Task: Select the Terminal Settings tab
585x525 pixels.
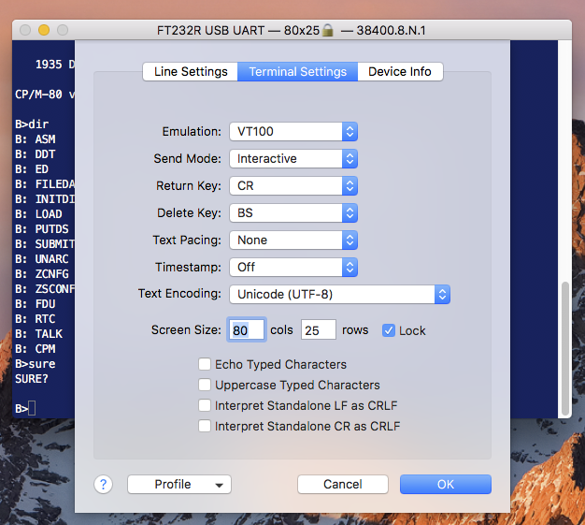Action: pos(297,72)
